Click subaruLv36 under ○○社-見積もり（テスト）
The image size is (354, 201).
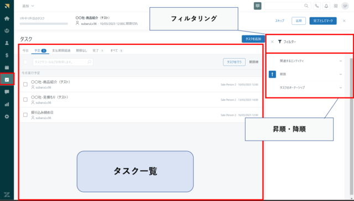(x=43, y=102)
